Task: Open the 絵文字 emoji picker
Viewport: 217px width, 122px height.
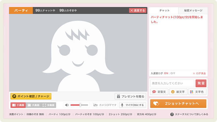Action: point(178,92)
